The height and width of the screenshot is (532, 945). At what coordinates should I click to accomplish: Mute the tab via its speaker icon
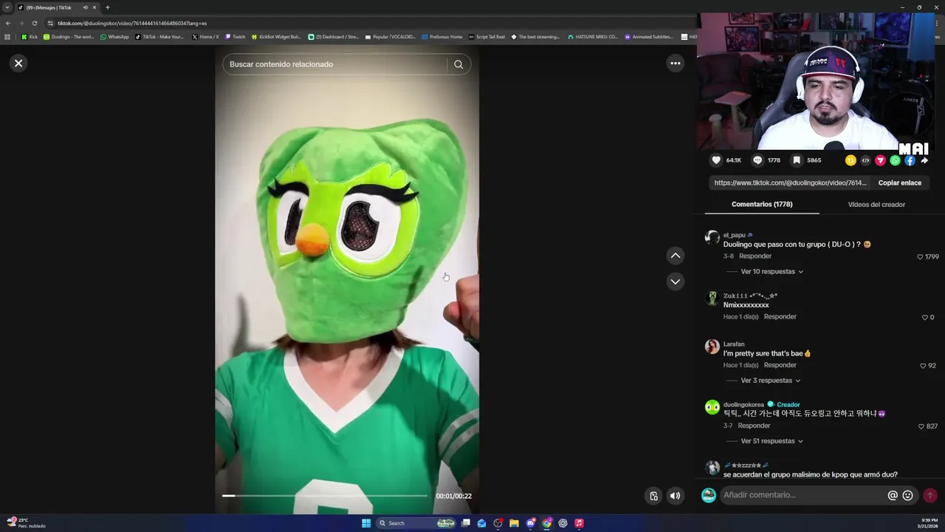pos(85,7)
